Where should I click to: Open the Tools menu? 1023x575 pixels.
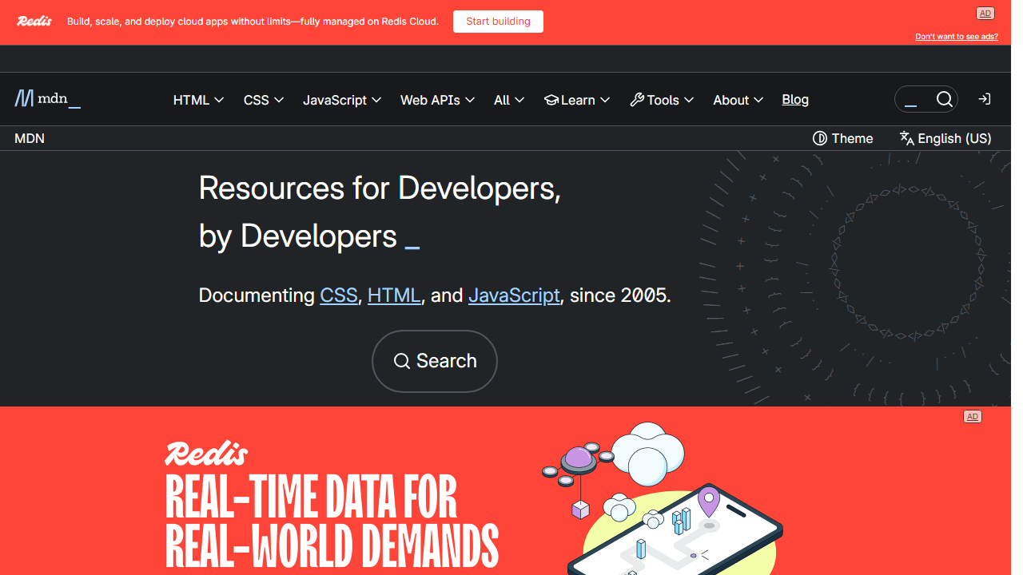[662, 100]
